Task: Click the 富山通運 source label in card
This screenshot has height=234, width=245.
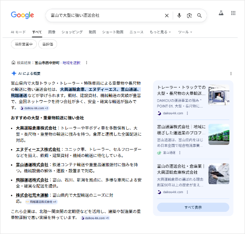Action: coord(169,153)
